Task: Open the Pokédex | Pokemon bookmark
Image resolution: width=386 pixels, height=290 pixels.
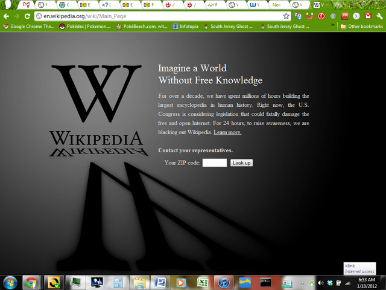Action: tap(85, 27)
